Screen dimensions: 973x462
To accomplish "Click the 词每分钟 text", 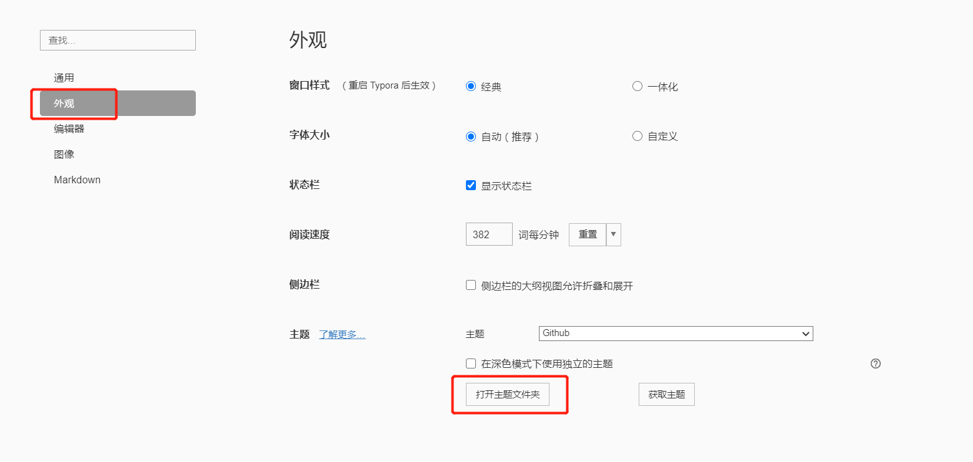I will pyautogui.click(x=539, y=235).
